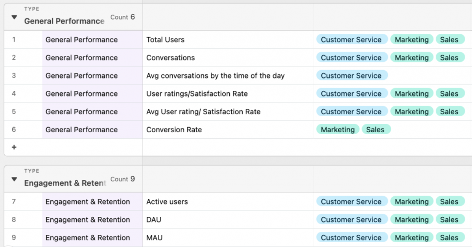Click the Conversion Rate cell
472x247 pixels.
pyautogui.click(x=228, y=130)
